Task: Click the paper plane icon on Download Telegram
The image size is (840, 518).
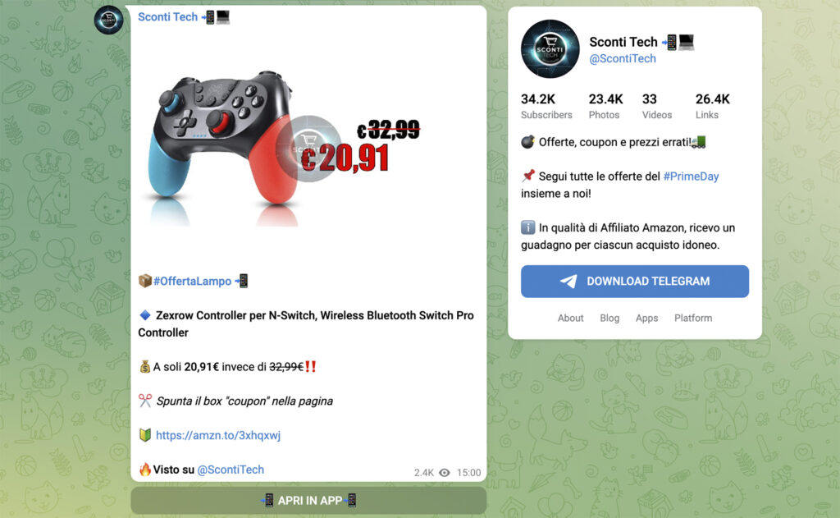Action: (x=568, y=282)
